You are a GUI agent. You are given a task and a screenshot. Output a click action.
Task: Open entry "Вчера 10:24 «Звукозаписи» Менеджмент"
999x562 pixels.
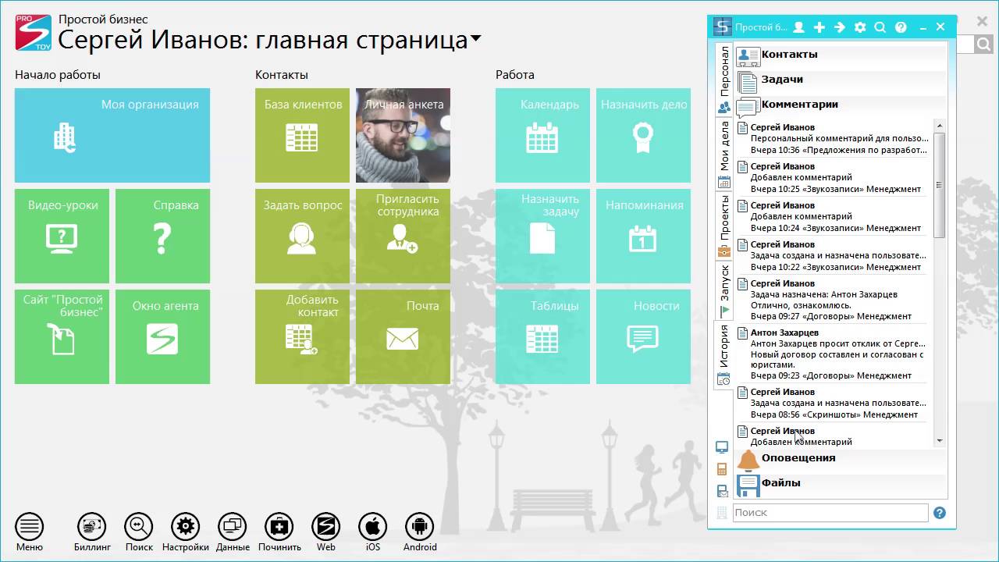(832, 216)
